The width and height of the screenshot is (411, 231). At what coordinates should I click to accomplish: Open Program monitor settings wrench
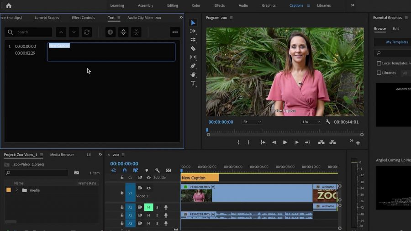327,122
